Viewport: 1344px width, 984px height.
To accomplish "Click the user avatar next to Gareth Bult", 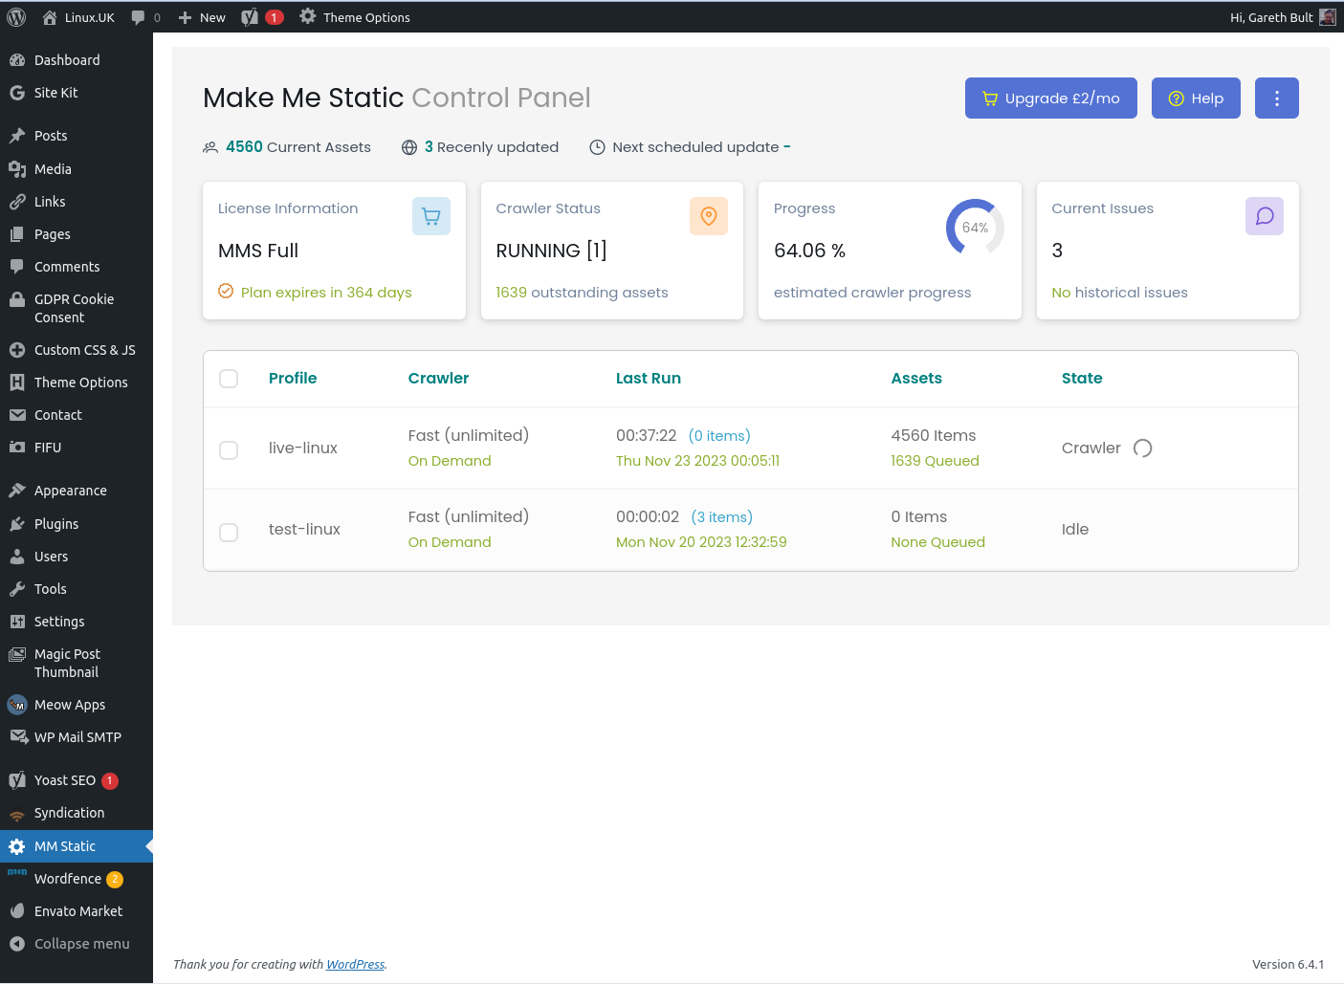I will (x=1327, y=17).
